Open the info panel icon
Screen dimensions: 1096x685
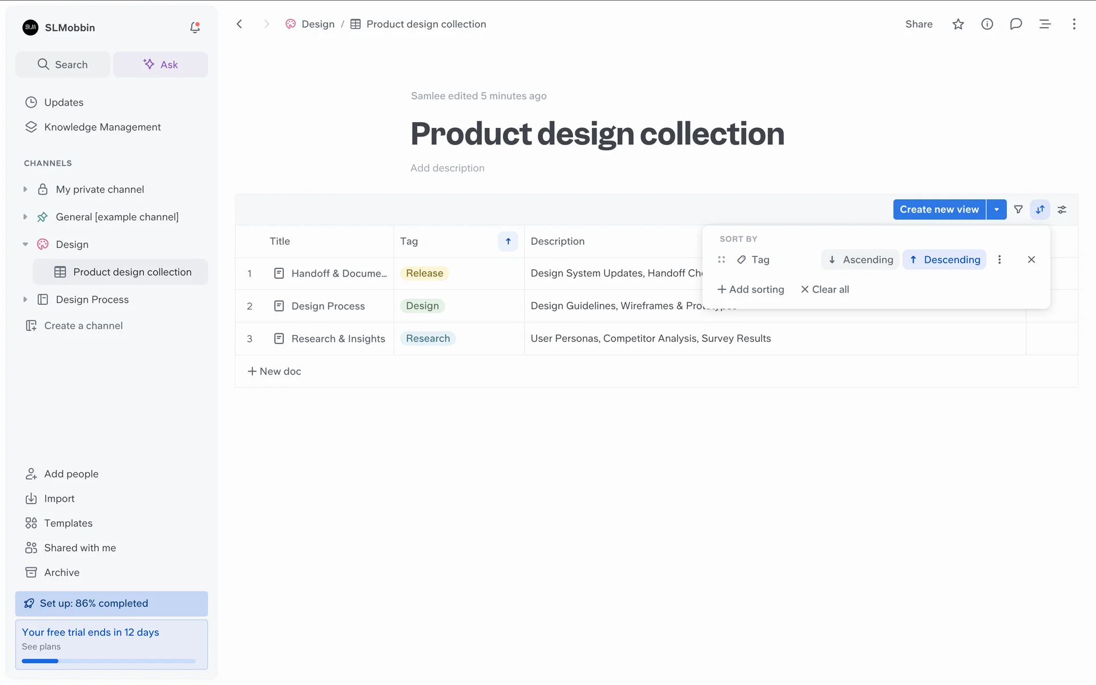(987, 24)
